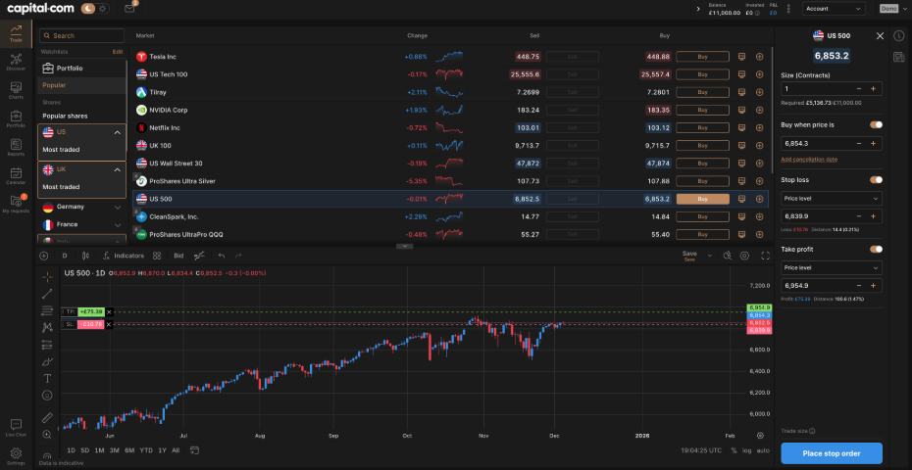The width and height of the screenshot is (912, 470).
Task: Open the Trade section in sidebar
Action: point(16,33)
